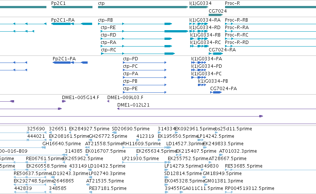Viewport: 316px width, 194px height.
Task: Select l(1)G0334-PB protein label
Action: coord(213,81)
